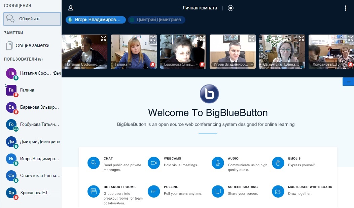The width and height of the screenshot is (354, 208).
Task: Select Наталия Софроно webcam video
Action: click(x=84, y=52)
